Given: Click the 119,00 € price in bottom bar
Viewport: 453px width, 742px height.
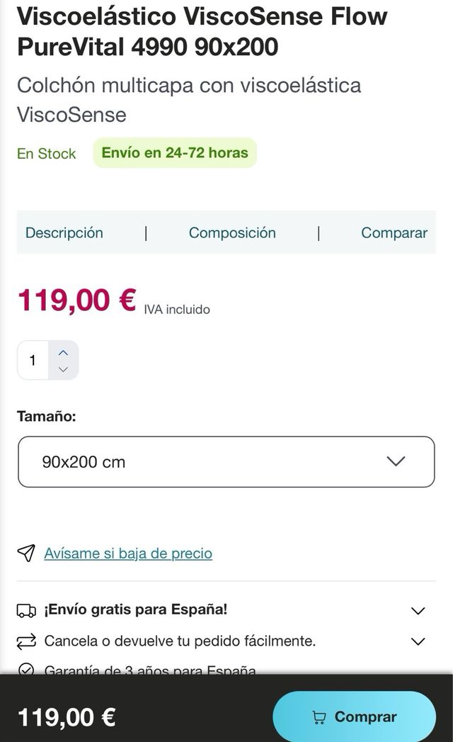Looking at the screenshot, I should coord(66,716).
